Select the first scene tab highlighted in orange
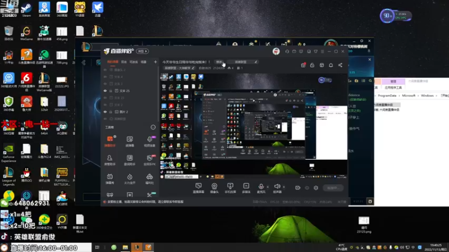449x252 pixels. click(113, 62)
